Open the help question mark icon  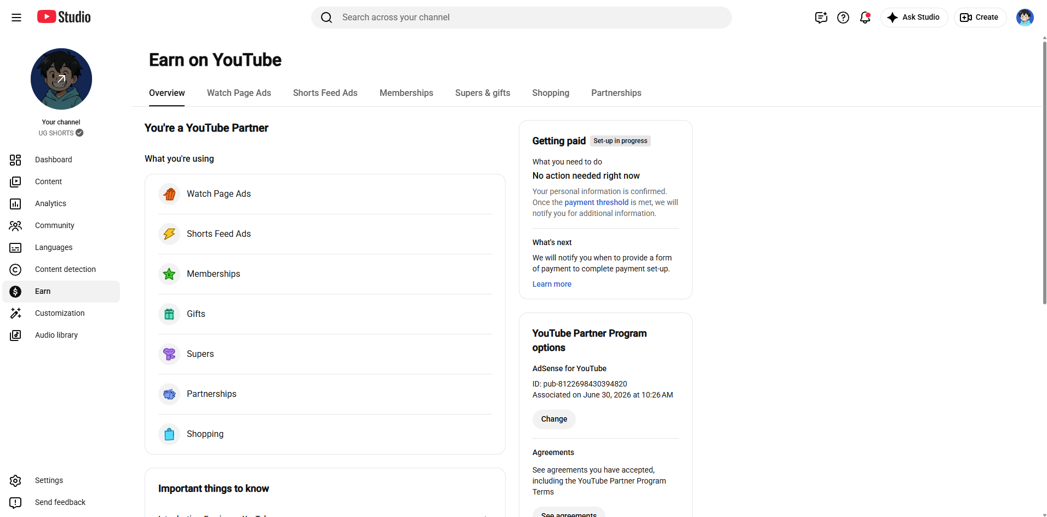coord(843,18)
